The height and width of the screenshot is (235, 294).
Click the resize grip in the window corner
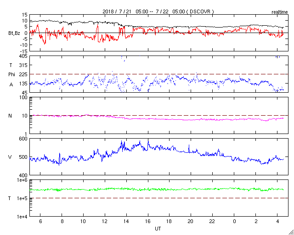pyautogui.click(x=291, y=232)
